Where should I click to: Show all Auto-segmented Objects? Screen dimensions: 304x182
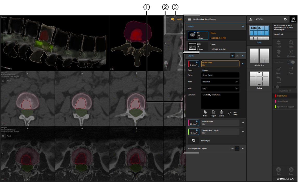pyautogui.click(x=232, y=148)
